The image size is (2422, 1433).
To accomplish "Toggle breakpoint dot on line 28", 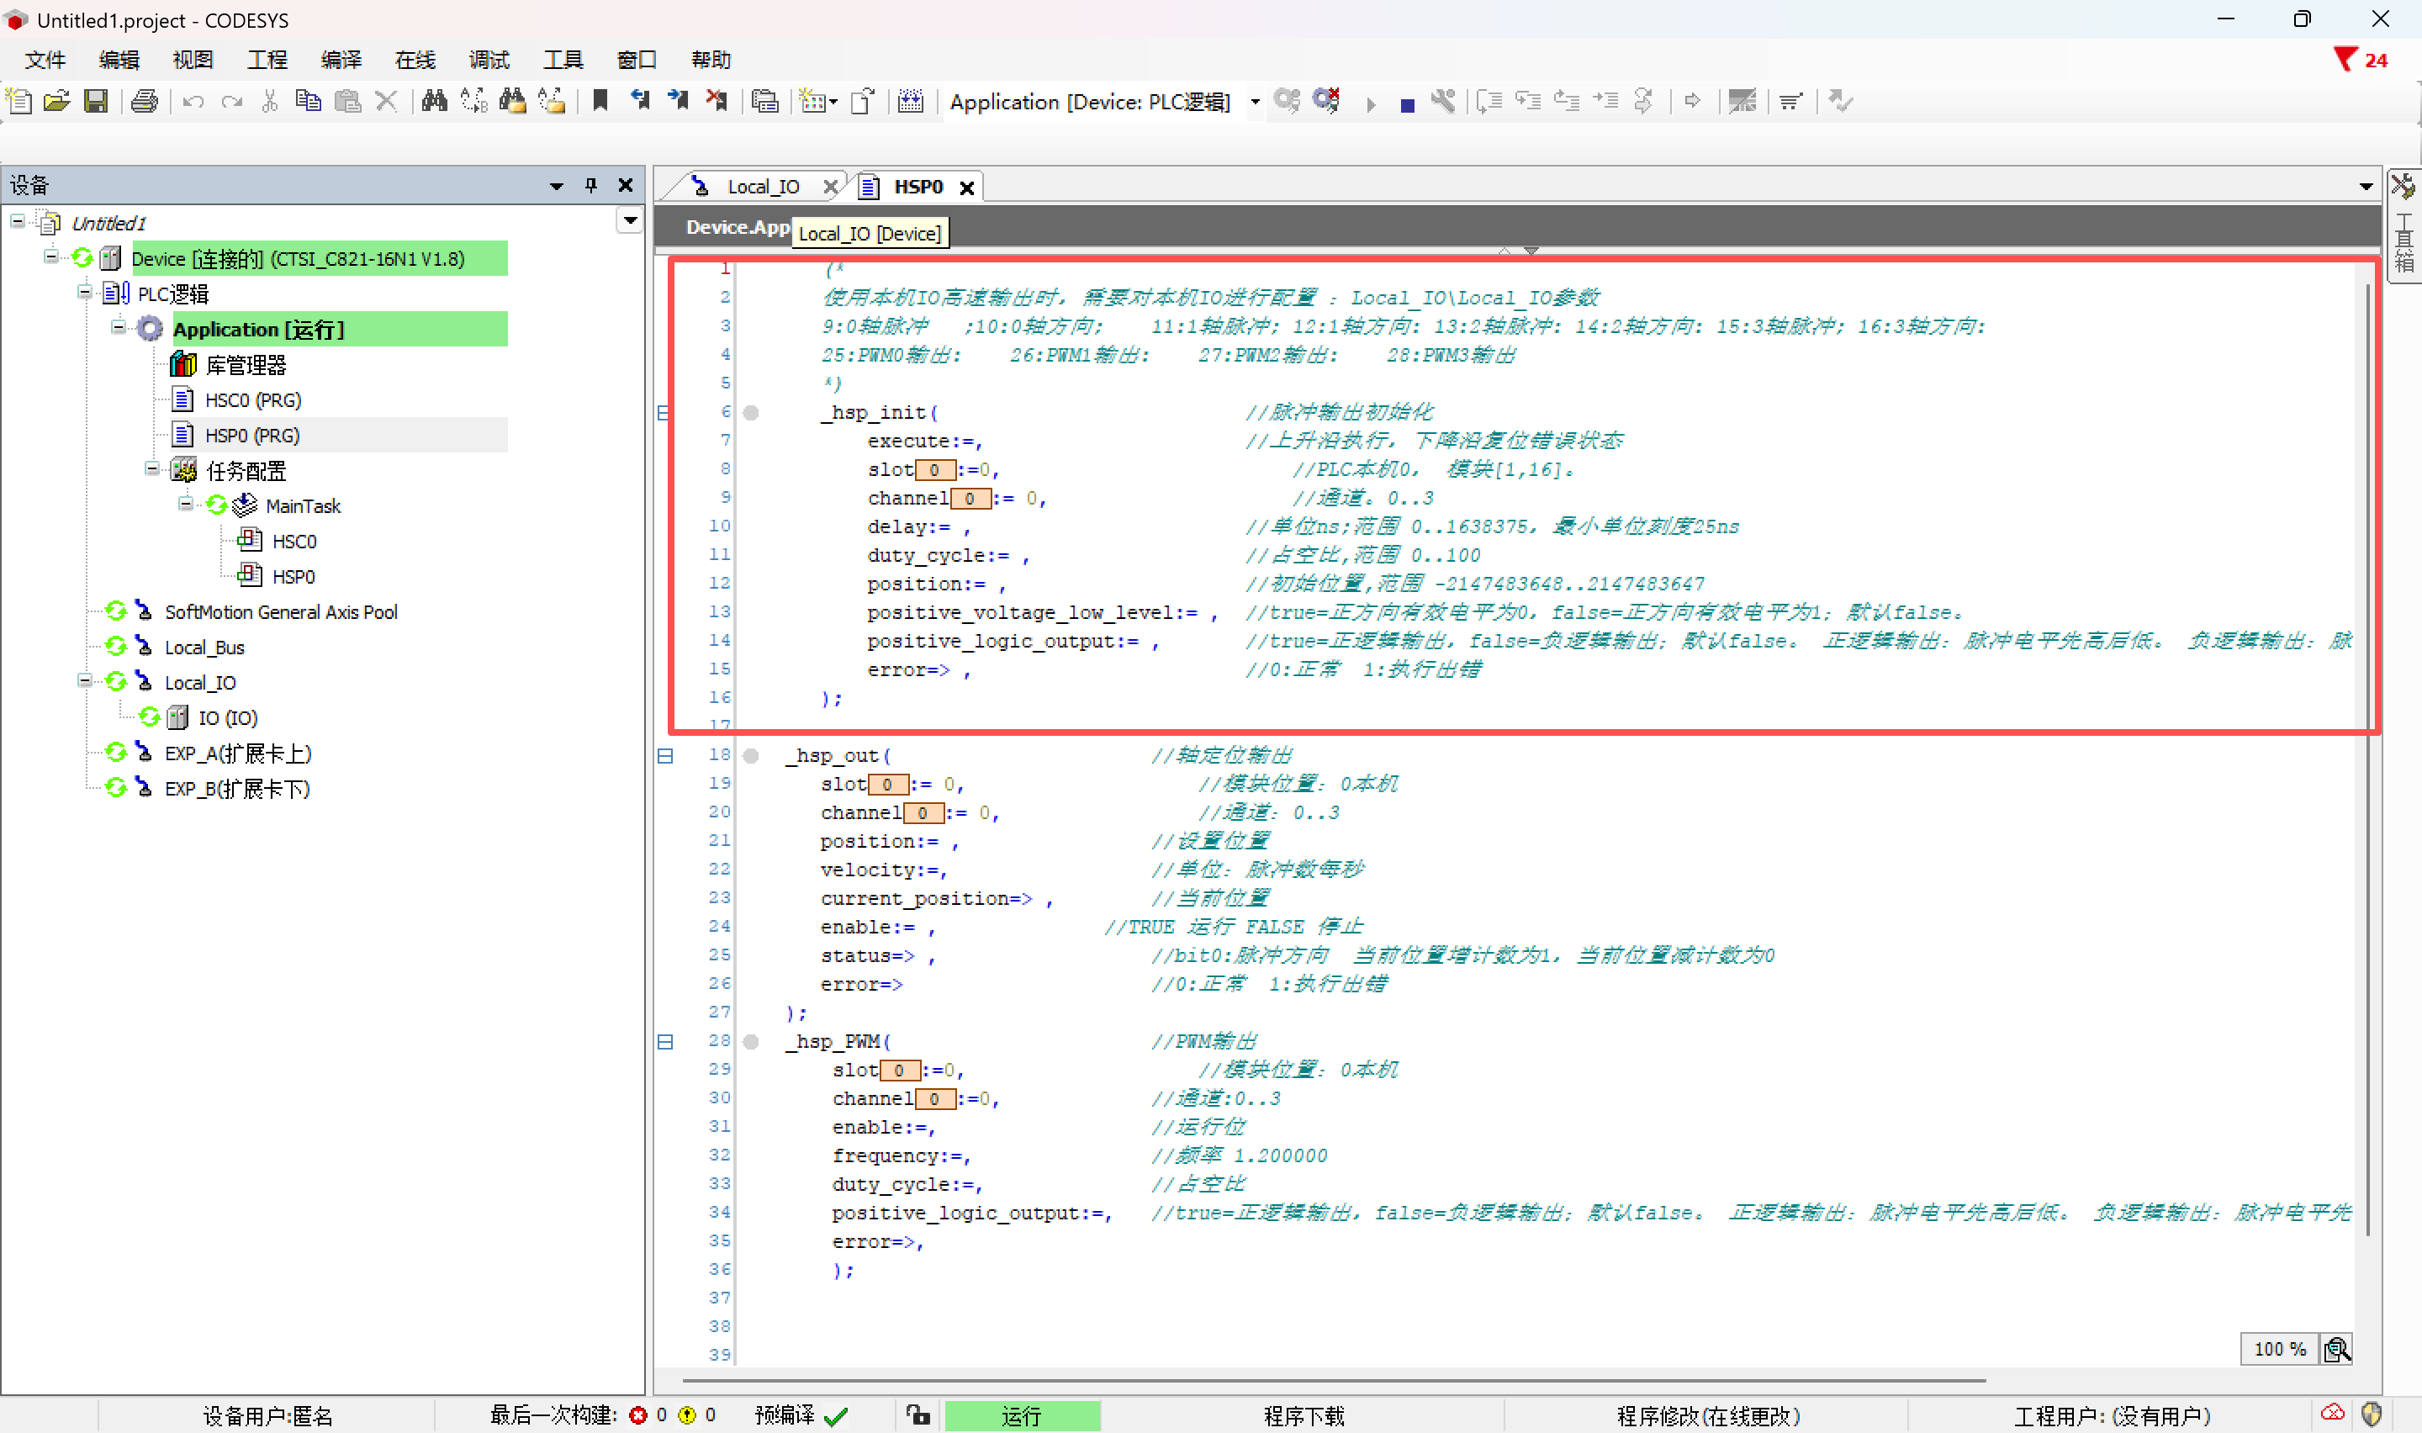I will click(751, 1042).
